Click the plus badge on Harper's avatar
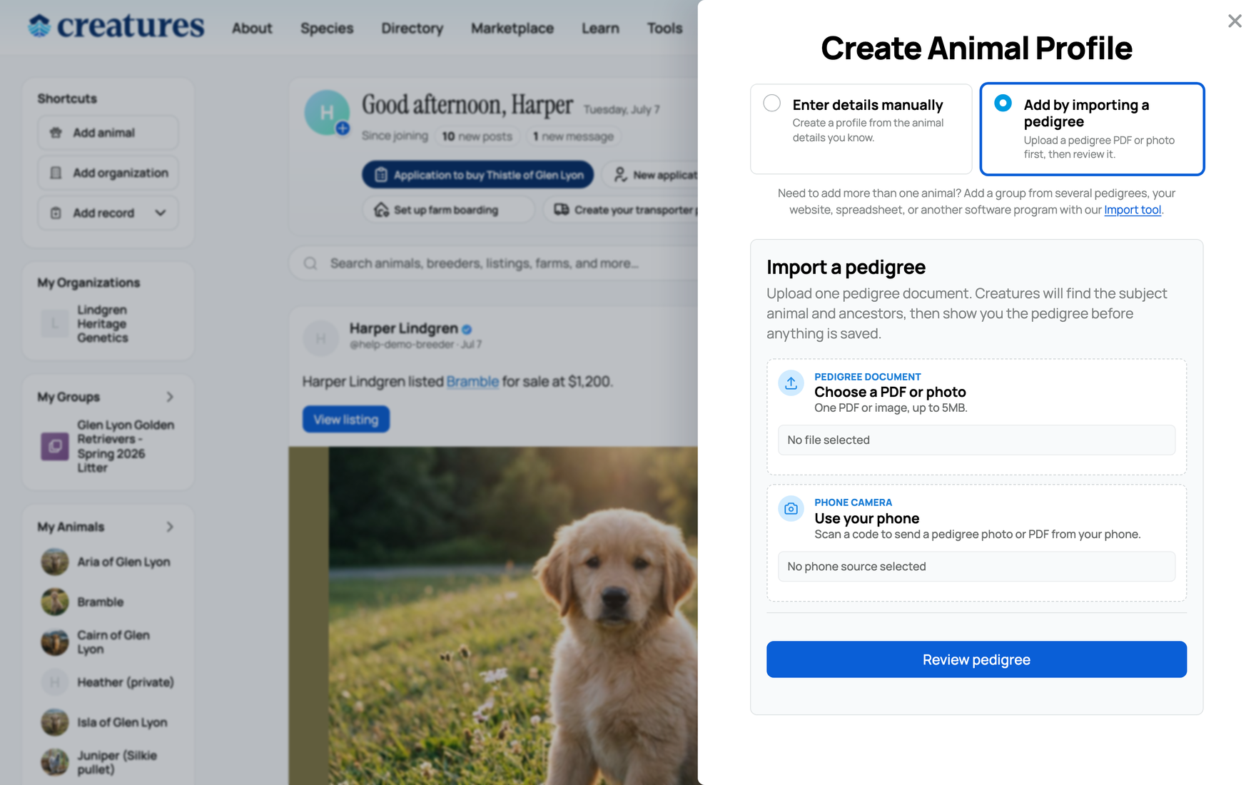The image size is (1256, 785). 343,128
